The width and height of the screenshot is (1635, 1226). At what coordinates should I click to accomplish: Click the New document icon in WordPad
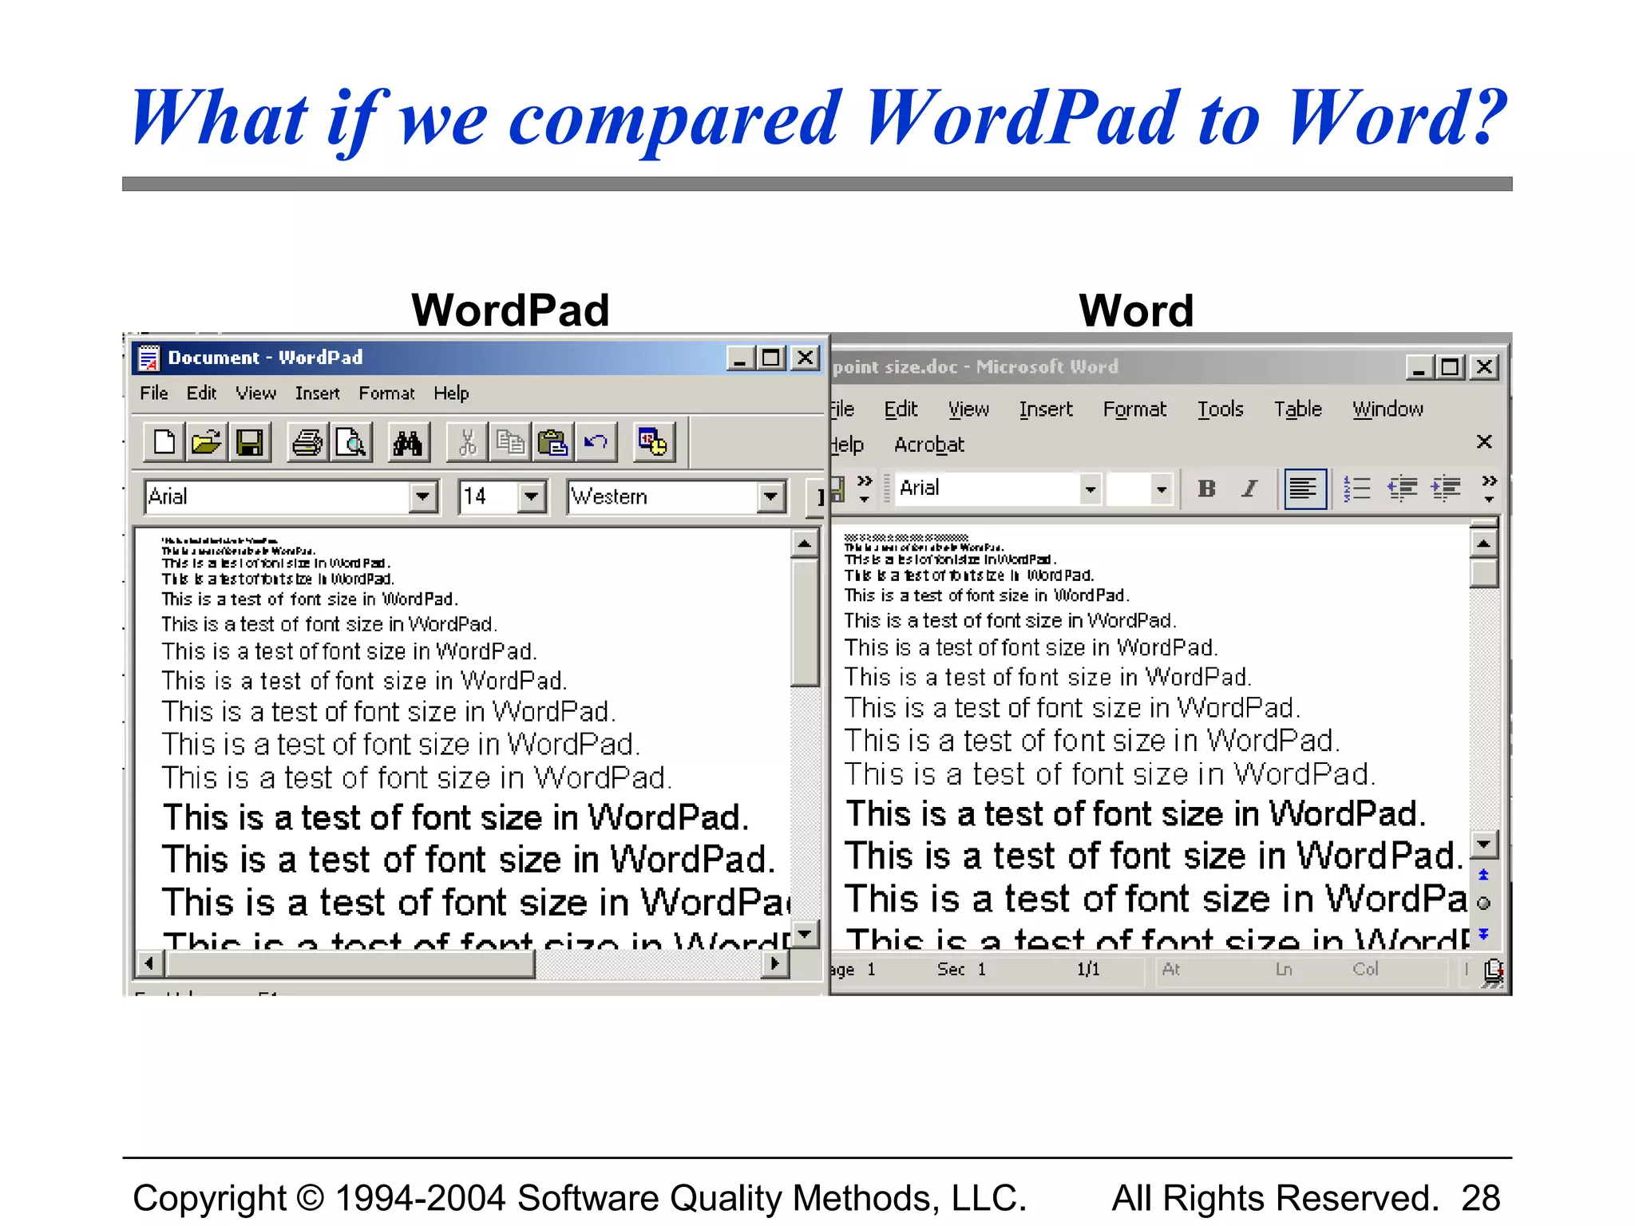pos(164,442)
